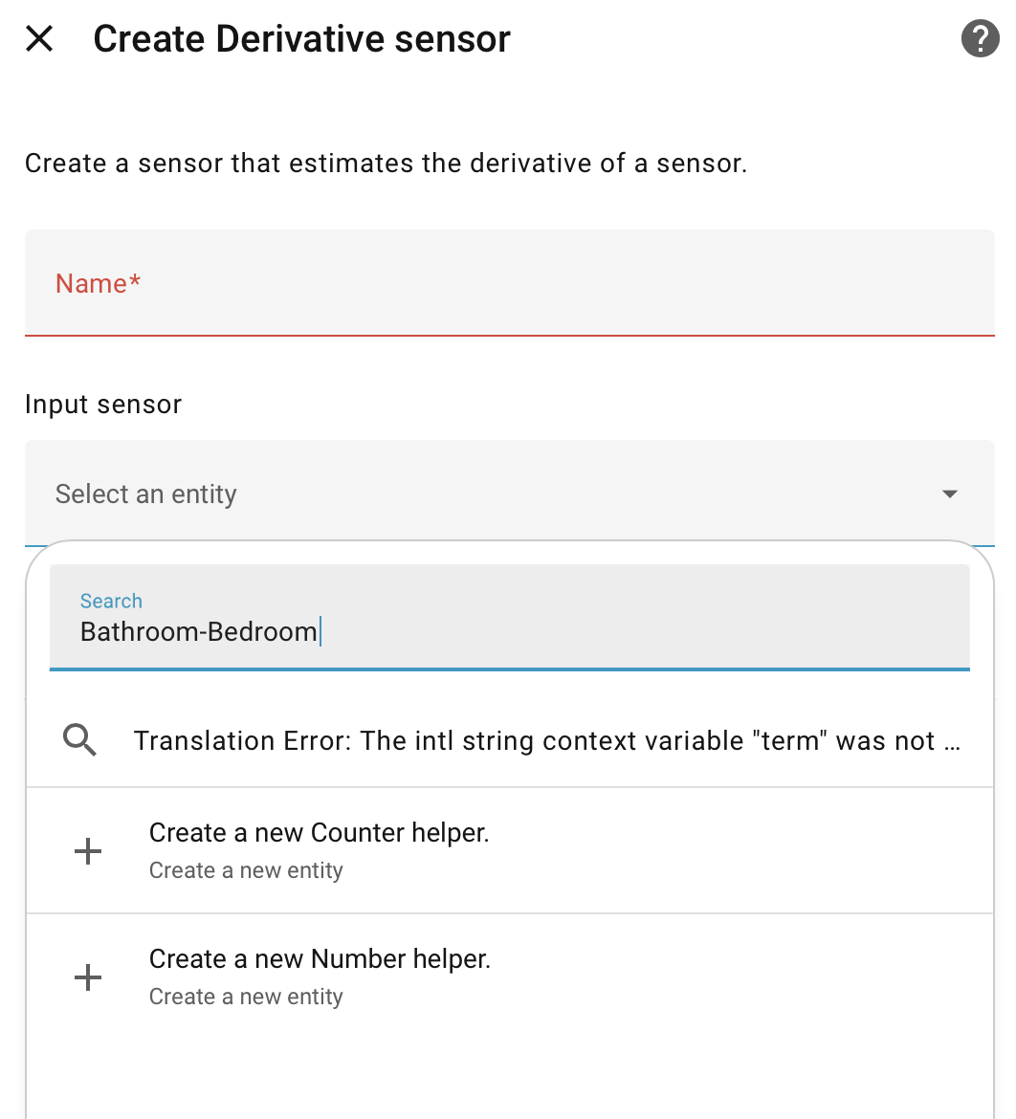This screenshot has width=1016, height=1119.
Task: Click the Input sensor label
Action: click(103, 405)
